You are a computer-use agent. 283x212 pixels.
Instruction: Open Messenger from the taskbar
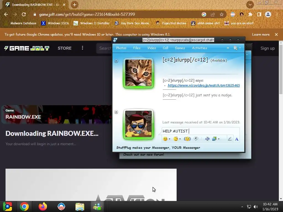click(97, 206)
